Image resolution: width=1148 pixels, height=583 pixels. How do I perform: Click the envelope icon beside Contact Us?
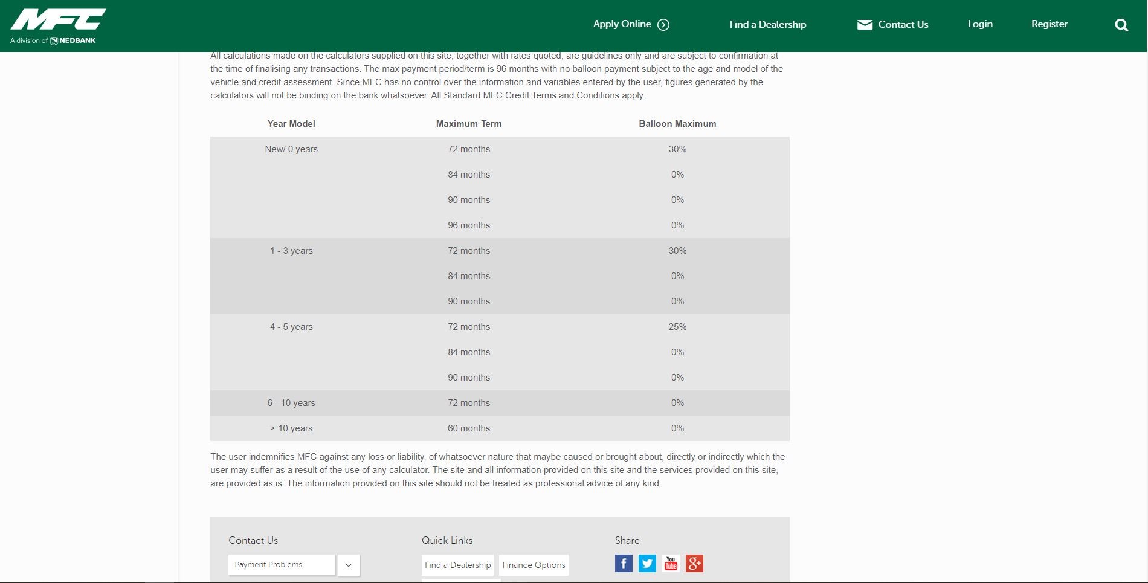(865, 25)
